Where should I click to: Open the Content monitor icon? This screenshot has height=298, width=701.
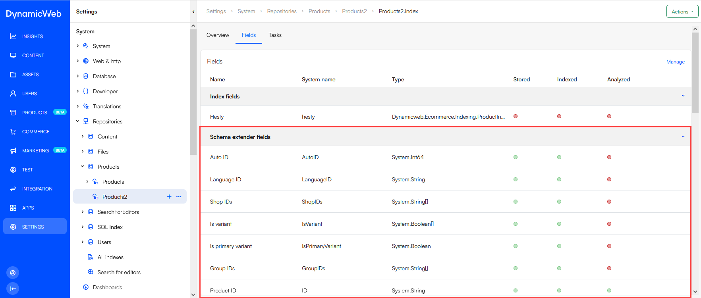coord(13,56)
